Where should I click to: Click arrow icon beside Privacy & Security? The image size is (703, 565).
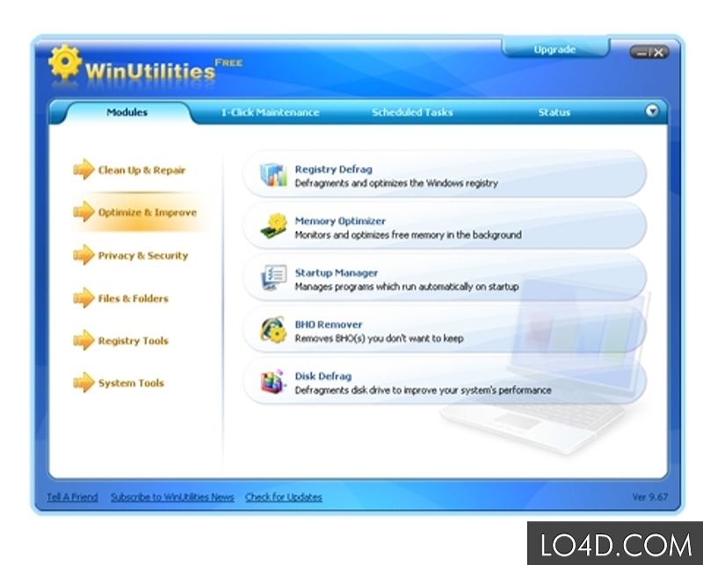(83, 255)
